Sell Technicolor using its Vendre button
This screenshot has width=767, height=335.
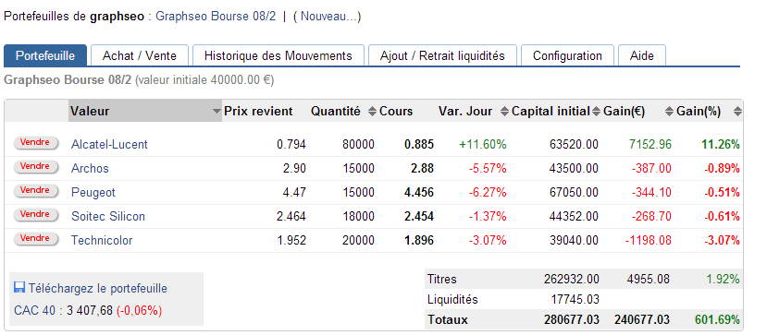[x=36, y=238]
